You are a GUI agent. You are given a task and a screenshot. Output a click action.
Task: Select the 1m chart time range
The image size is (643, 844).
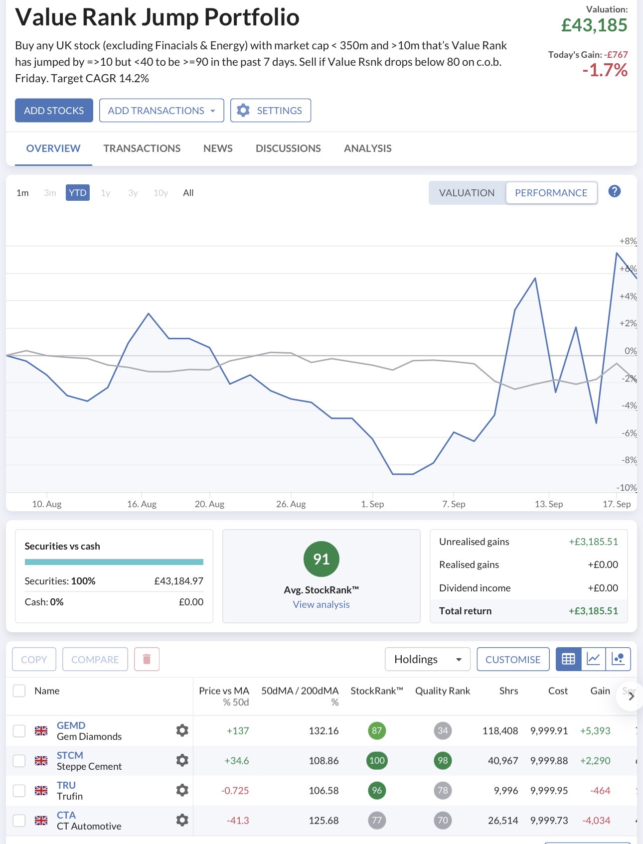22,193
